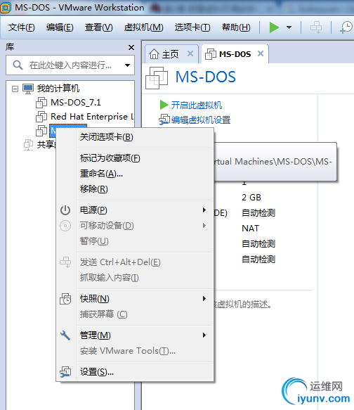Open the 选项卡(T) menu
Screen dimensions: 354x410
192,27
